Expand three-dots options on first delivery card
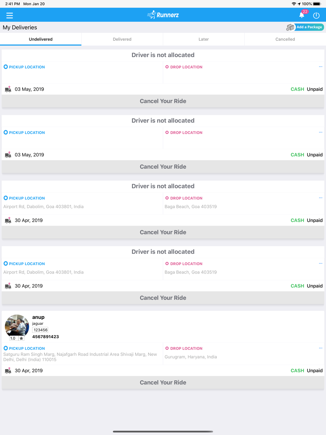This screenshot has width=326, height=435. [320, 67]
